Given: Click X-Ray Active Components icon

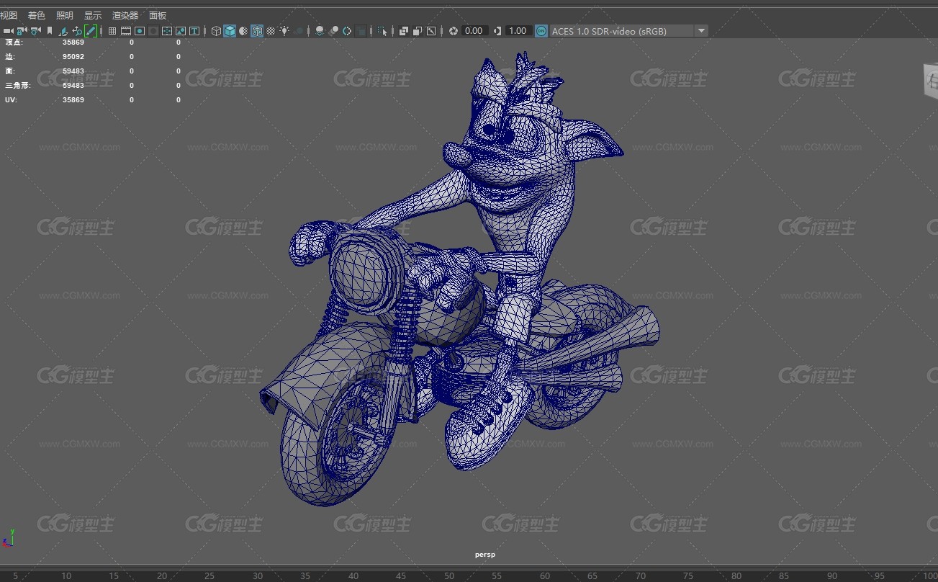Looking at the screenshot, I should (x=417, y=31).
